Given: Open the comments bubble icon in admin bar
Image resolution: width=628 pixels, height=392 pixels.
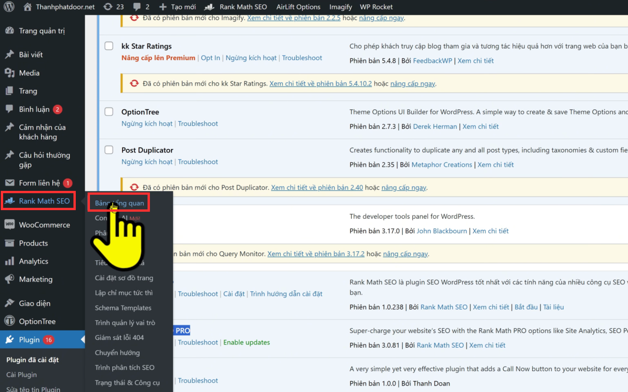Looking at the screenshot, I should [137, 7].
